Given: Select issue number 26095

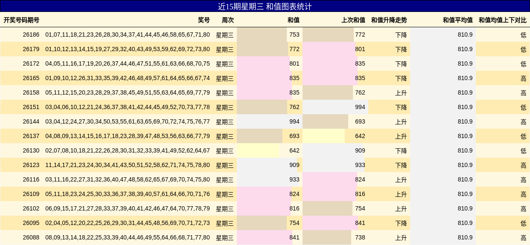Looking at the screenshot, I should click(31, 223).
